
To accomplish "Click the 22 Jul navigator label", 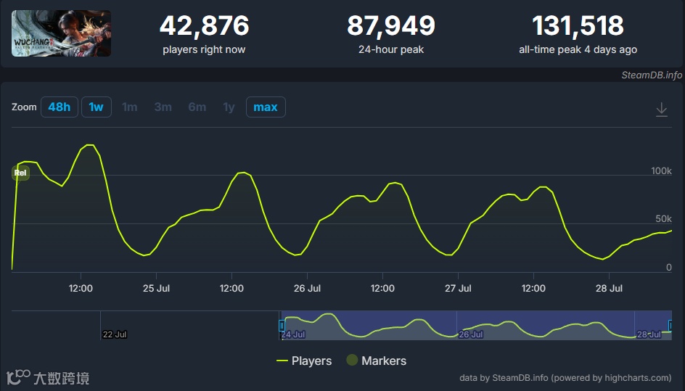I will click(x=115, y=334).
